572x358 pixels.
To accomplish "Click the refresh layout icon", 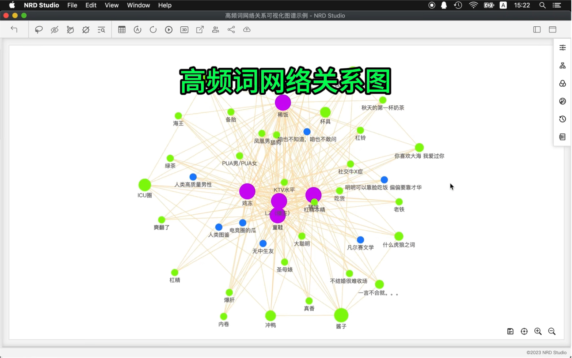I will pyautogui.click(x=153, y=30).
